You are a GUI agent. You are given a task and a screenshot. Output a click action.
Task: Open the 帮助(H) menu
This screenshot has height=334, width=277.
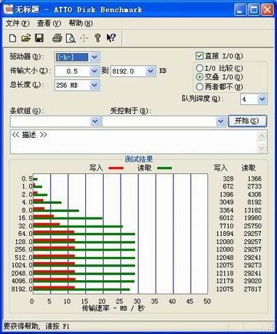(x=81, y=23)
